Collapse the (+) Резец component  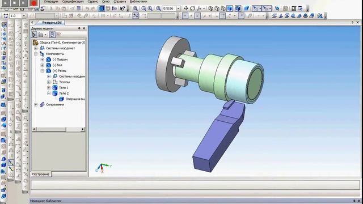(x=43, y=70)
